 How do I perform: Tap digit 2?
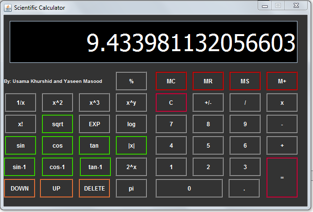(208, 167)
